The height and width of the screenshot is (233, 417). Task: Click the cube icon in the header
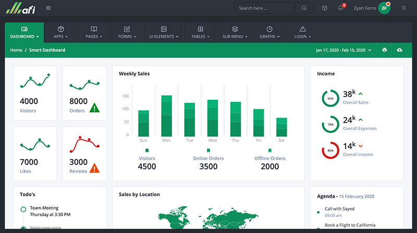tap(324, 8)
